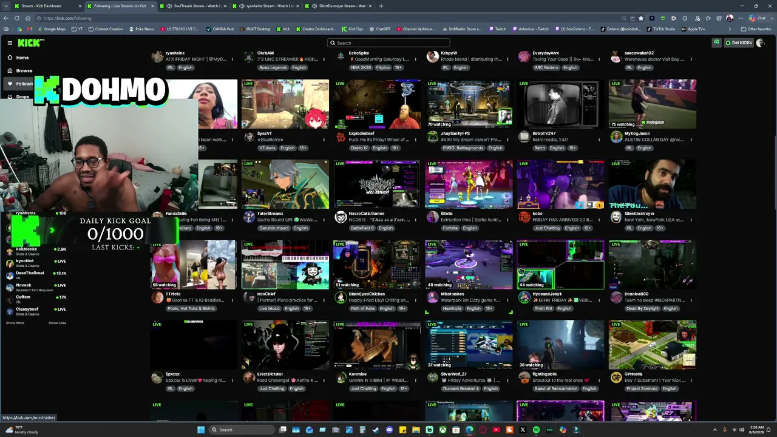This screenshot has width=777, height=437.
Task: Open the Google Maps bookmark
Action: (x=51, y=29)
